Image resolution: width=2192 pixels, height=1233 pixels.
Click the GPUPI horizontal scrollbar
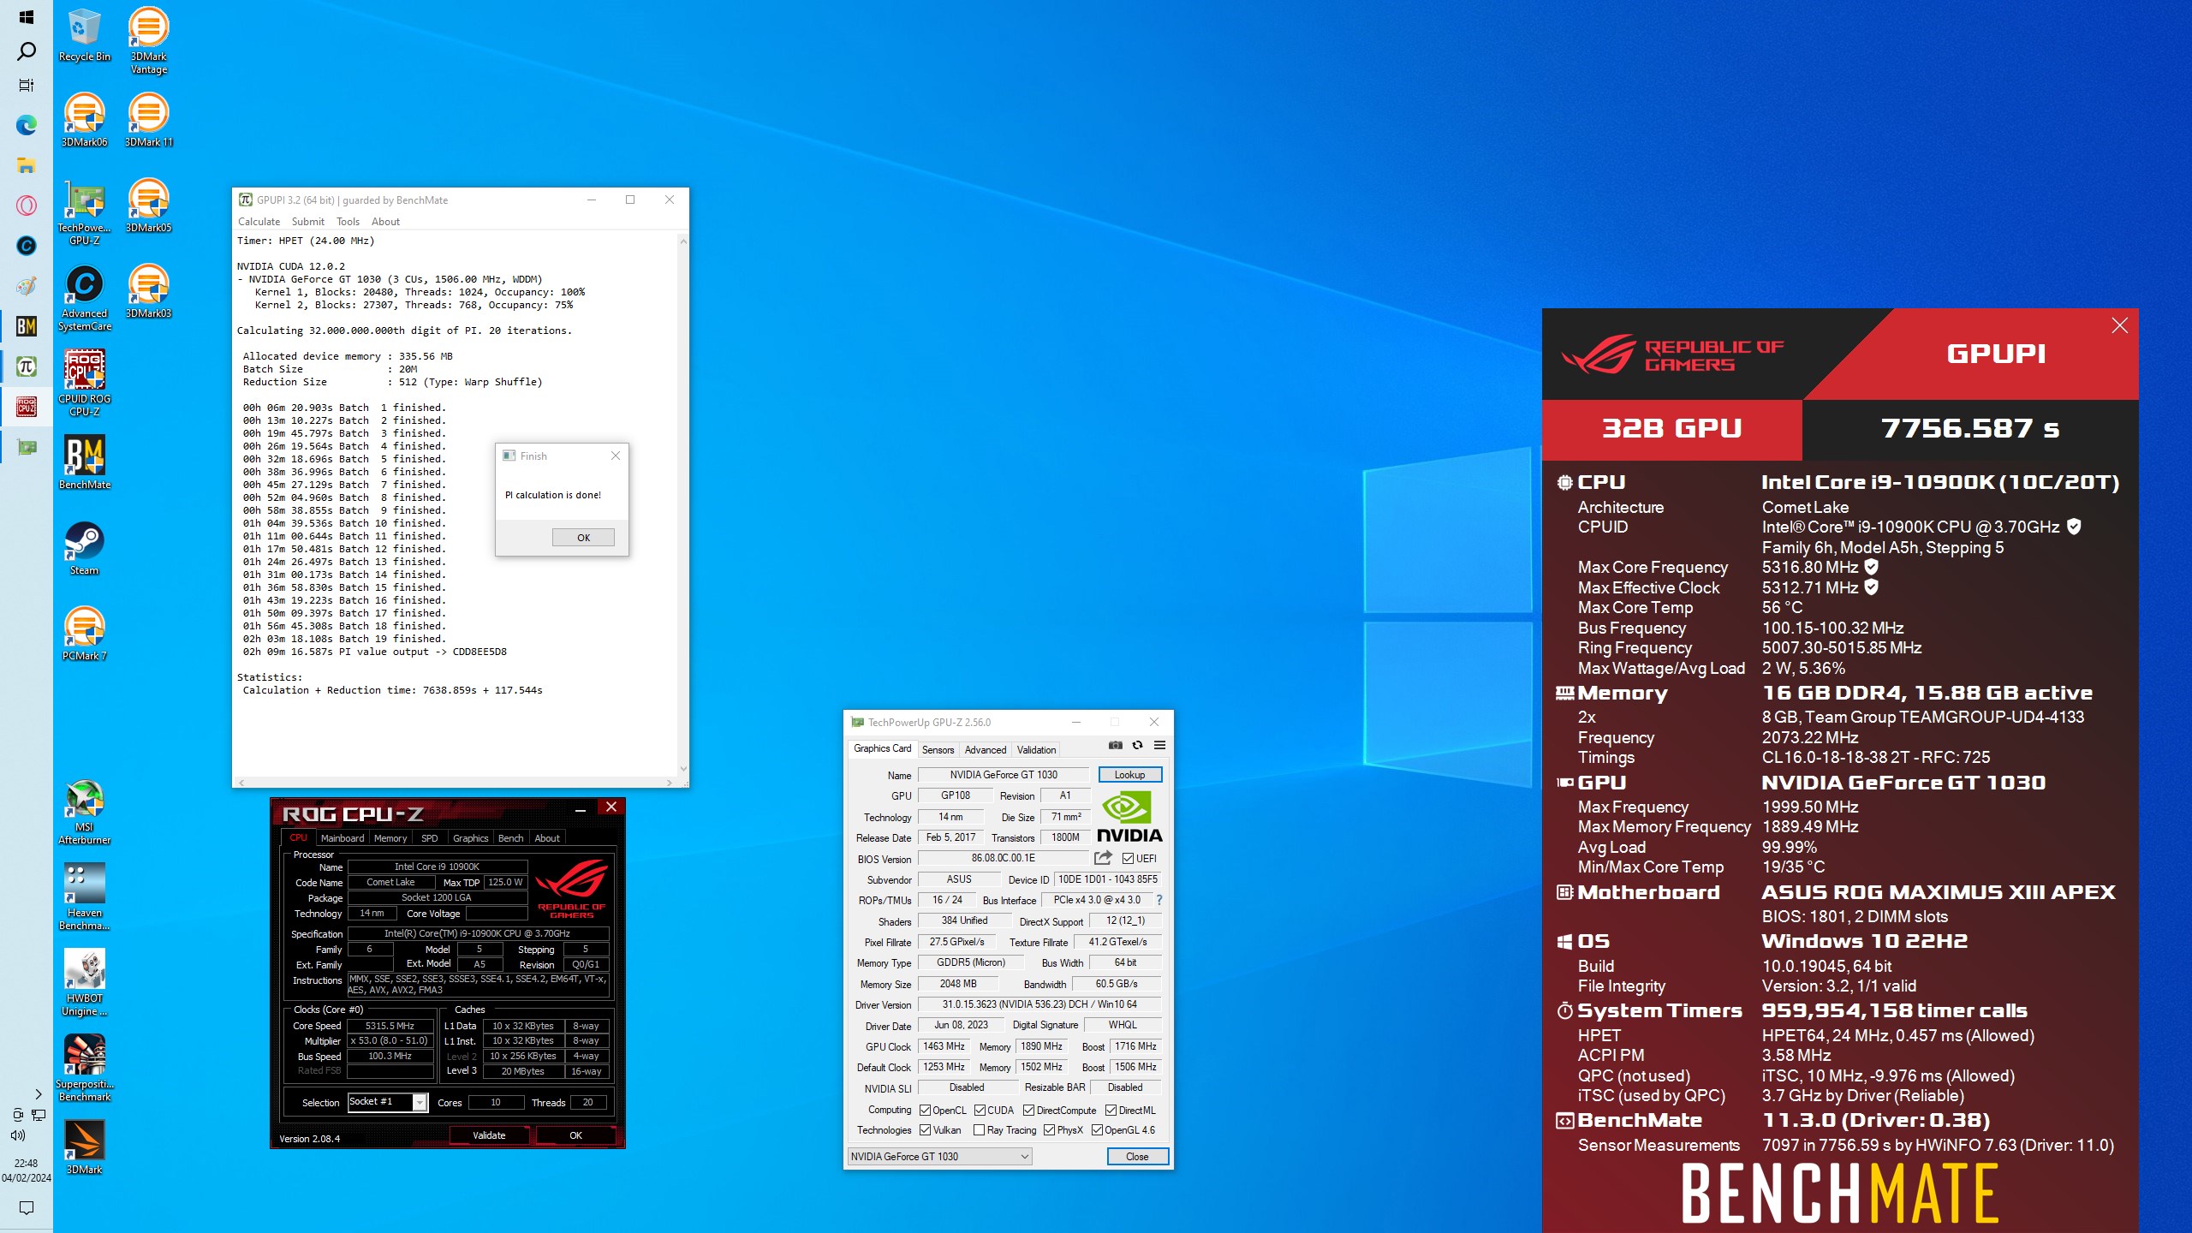(x=456, y=782)
